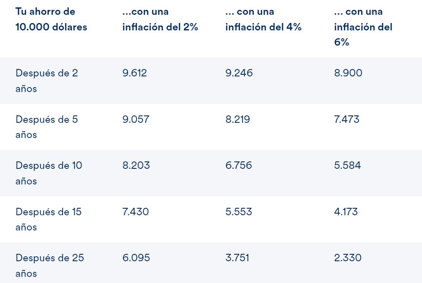
Task: Select the 6.756 value cell
Action: [x=239, y=166]
